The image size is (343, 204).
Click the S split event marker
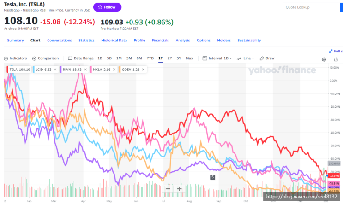(x=212, y=177)
